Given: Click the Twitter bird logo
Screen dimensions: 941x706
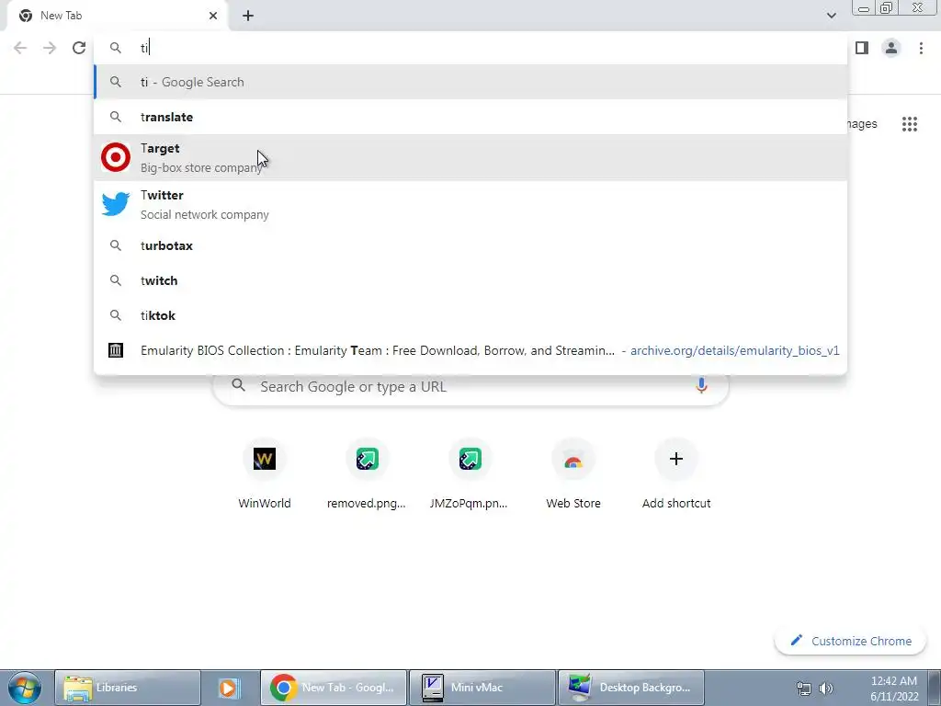Looking at the screenshot, I should (116, 204).
